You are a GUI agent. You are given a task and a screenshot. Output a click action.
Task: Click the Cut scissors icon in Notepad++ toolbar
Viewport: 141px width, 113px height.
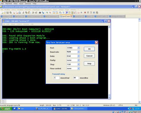coord(23,13)
